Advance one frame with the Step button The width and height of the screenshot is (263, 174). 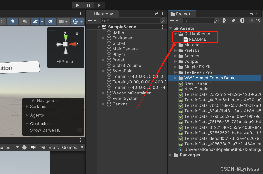point(100,5)
